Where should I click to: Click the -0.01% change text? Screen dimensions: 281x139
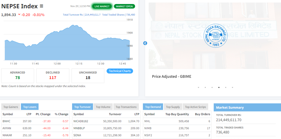38,15
